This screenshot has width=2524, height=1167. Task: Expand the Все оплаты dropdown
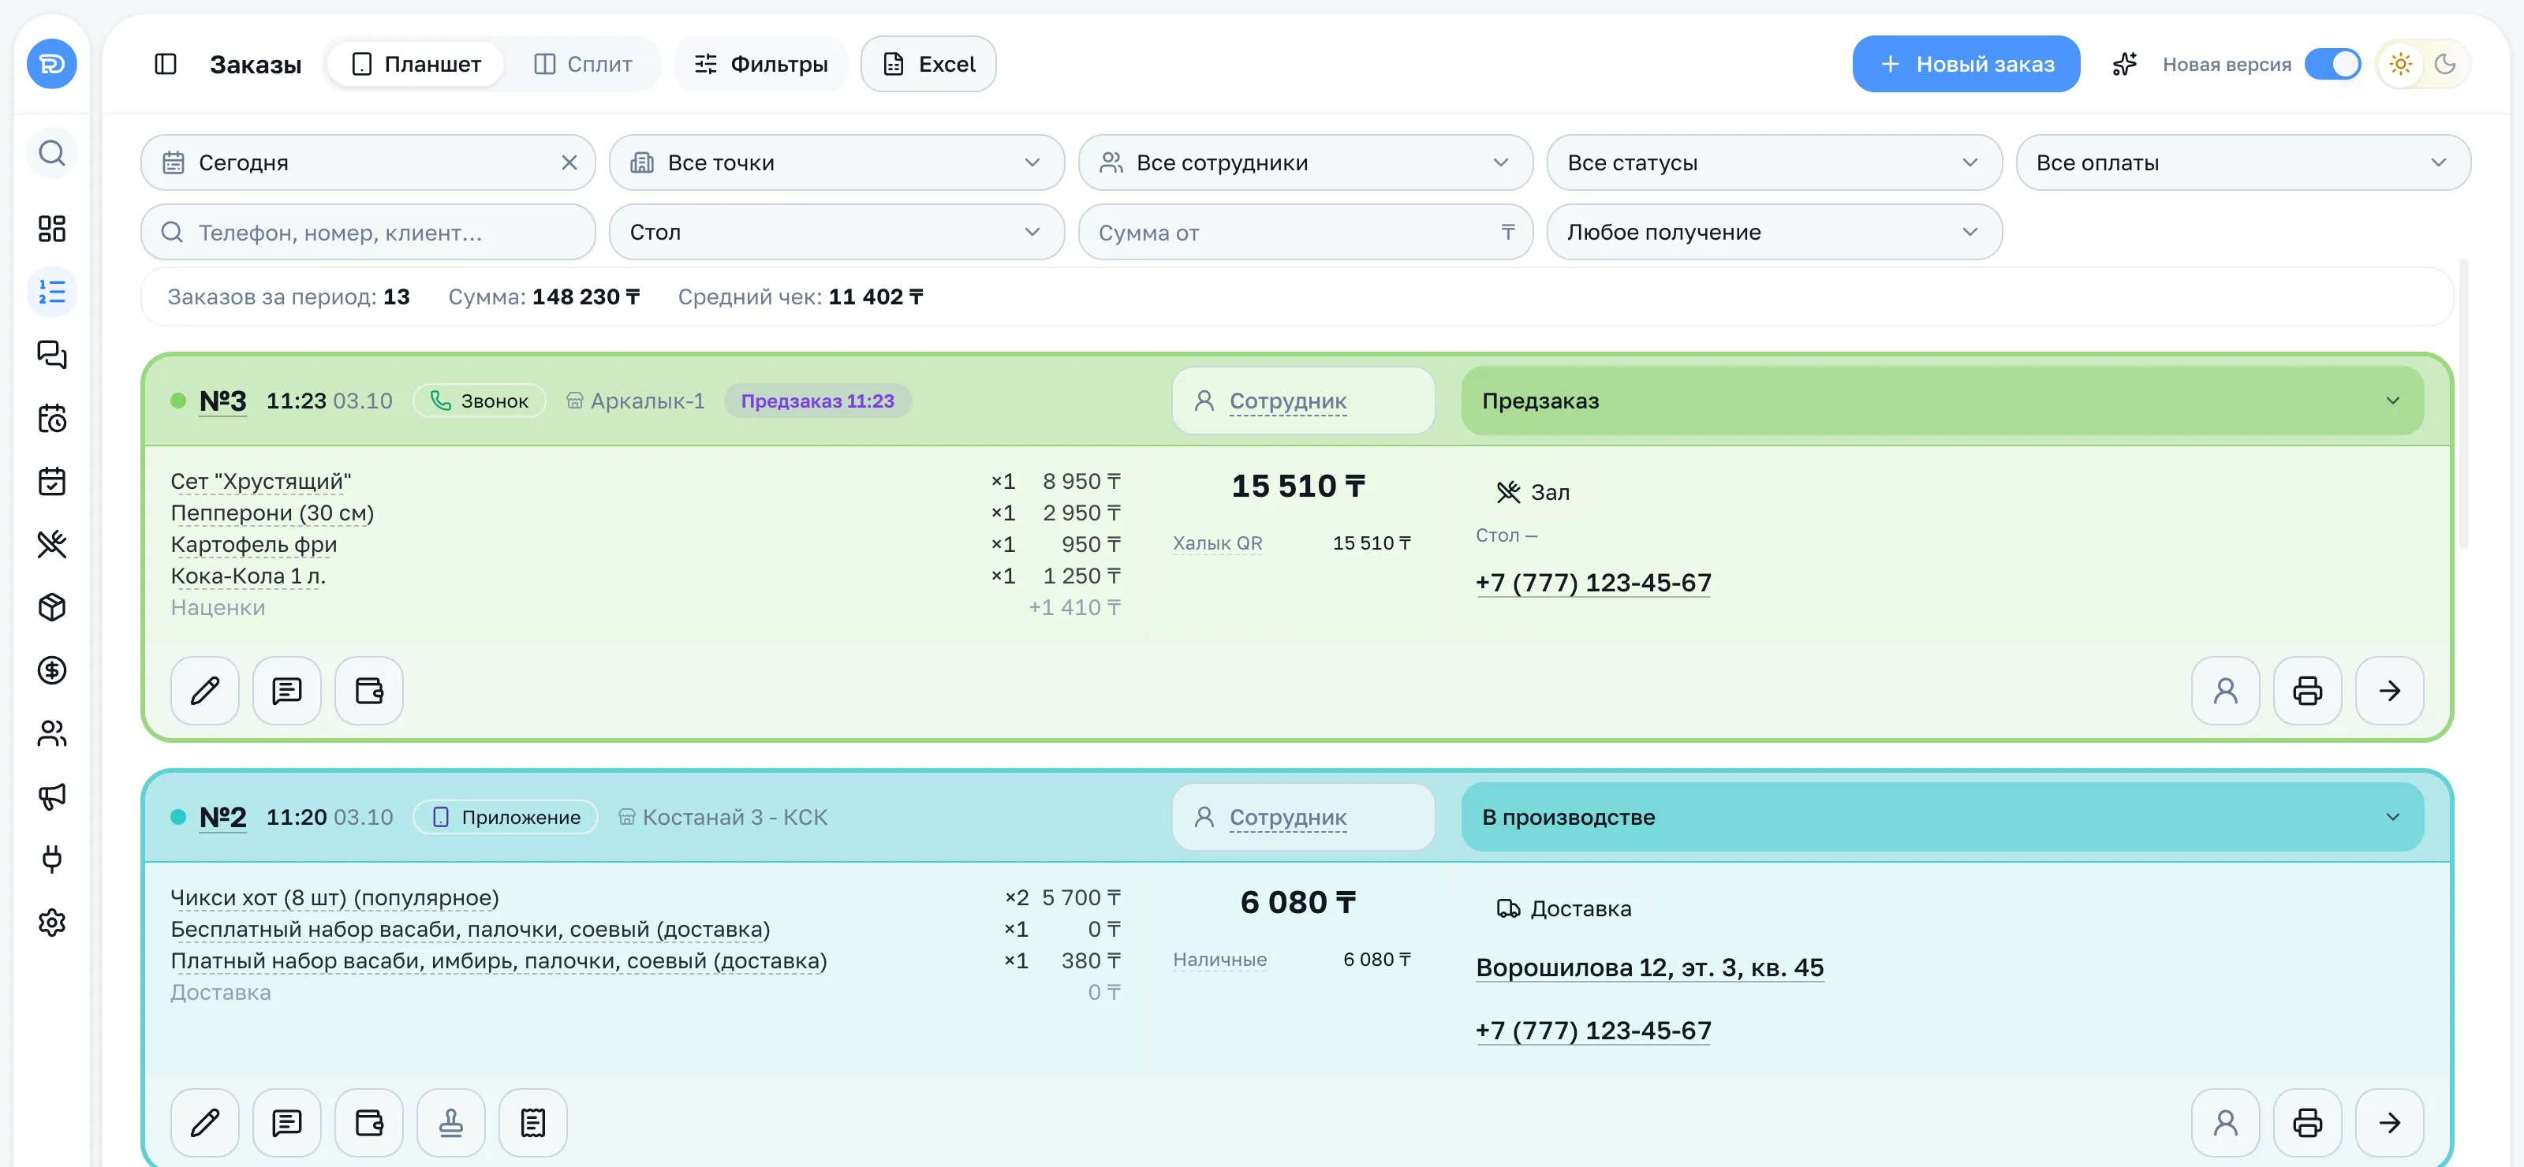click(2242, 162)
